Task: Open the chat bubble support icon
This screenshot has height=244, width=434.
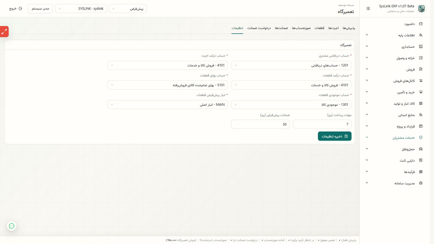Action: pos(12,226)
